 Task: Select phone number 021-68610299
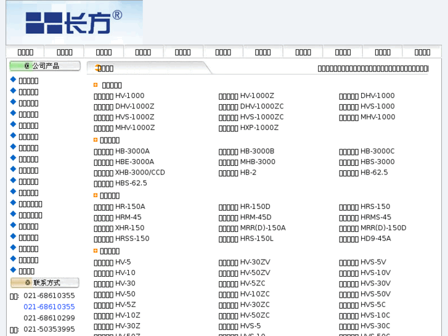coord(49,318)
